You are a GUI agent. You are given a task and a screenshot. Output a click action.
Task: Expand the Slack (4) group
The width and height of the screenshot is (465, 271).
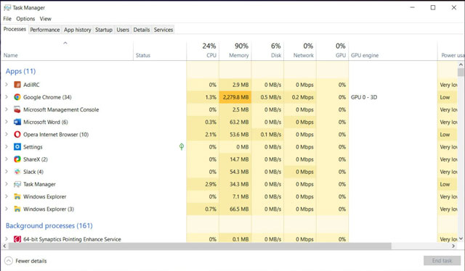point(7,172)
